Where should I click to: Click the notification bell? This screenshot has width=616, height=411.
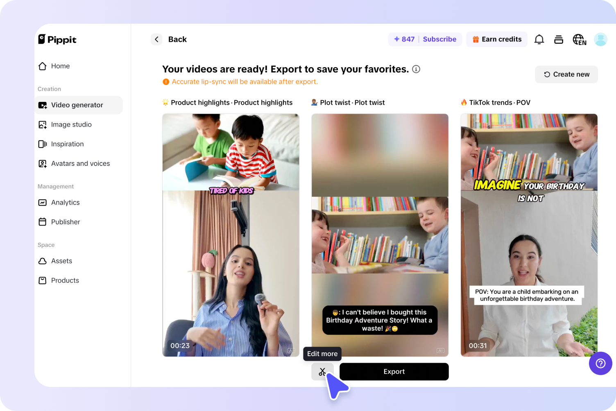pos(539,39)
